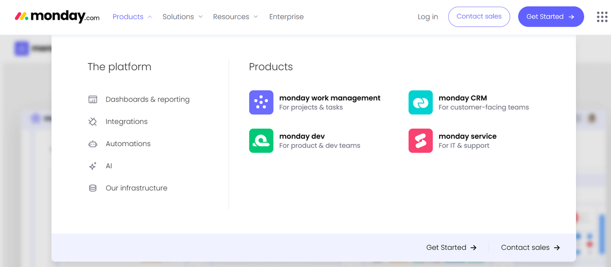Image resolution: width=611 pixels, height=267 pixels.
Task: Expand the Resources dropdown chevron
Action: coord(256,17)
